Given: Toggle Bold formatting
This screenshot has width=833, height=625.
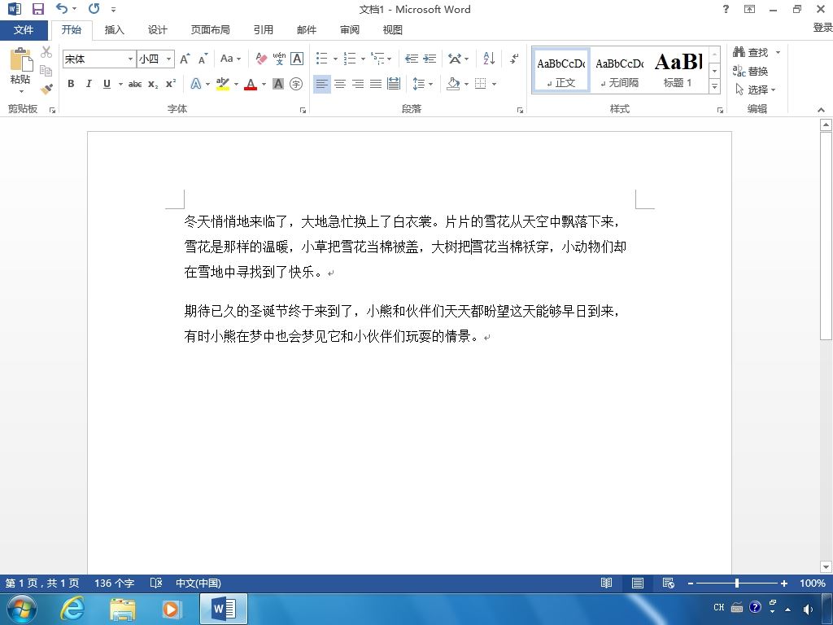Looking at the screenshot, I should (x=71, y=84).
